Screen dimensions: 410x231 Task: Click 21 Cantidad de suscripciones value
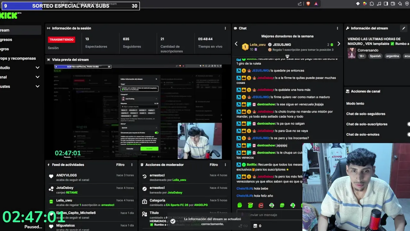tap(162, 39)
